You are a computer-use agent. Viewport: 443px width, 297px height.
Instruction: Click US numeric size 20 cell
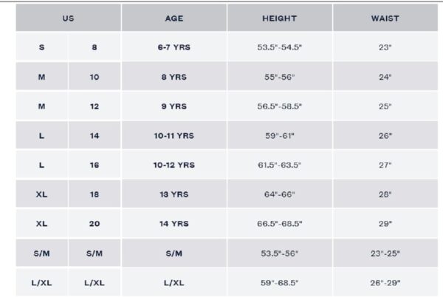95,223
